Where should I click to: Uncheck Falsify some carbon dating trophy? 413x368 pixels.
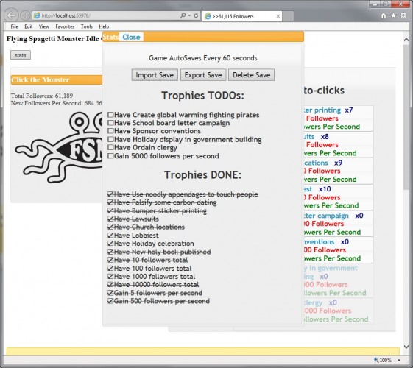(110, 202)
